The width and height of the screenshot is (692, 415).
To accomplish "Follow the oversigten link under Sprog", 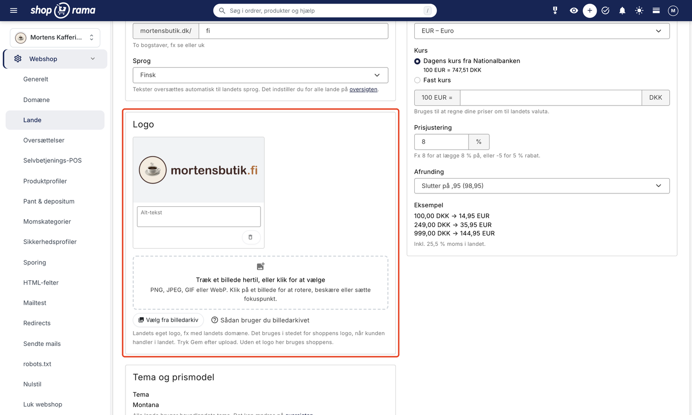I will (363, 89).
